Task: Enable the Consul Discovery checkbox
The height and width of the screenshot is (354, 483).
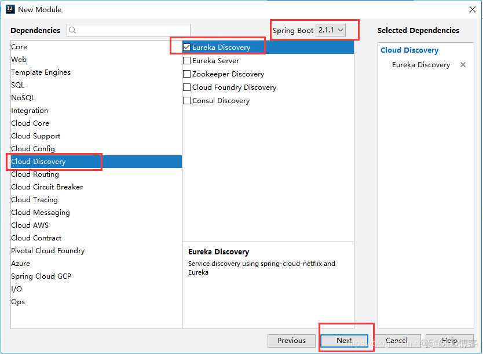Action: 187,101
